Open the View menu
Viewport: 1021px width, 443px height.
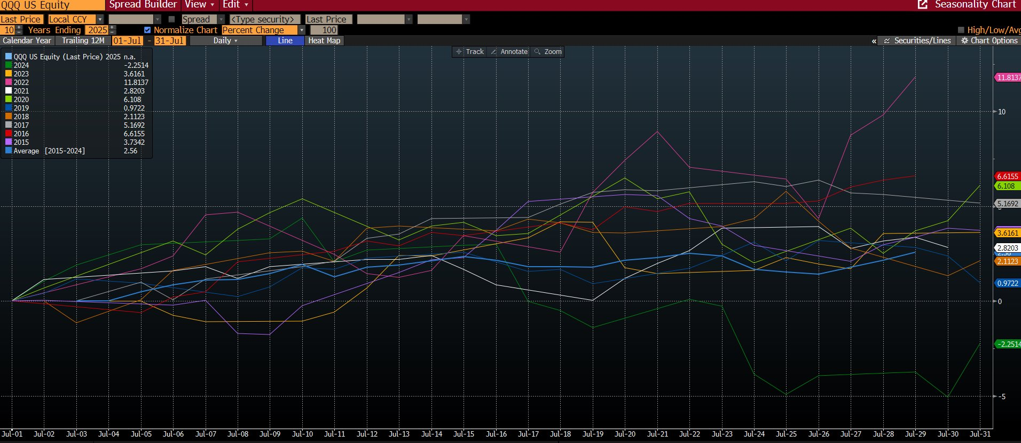coord(199,5)
